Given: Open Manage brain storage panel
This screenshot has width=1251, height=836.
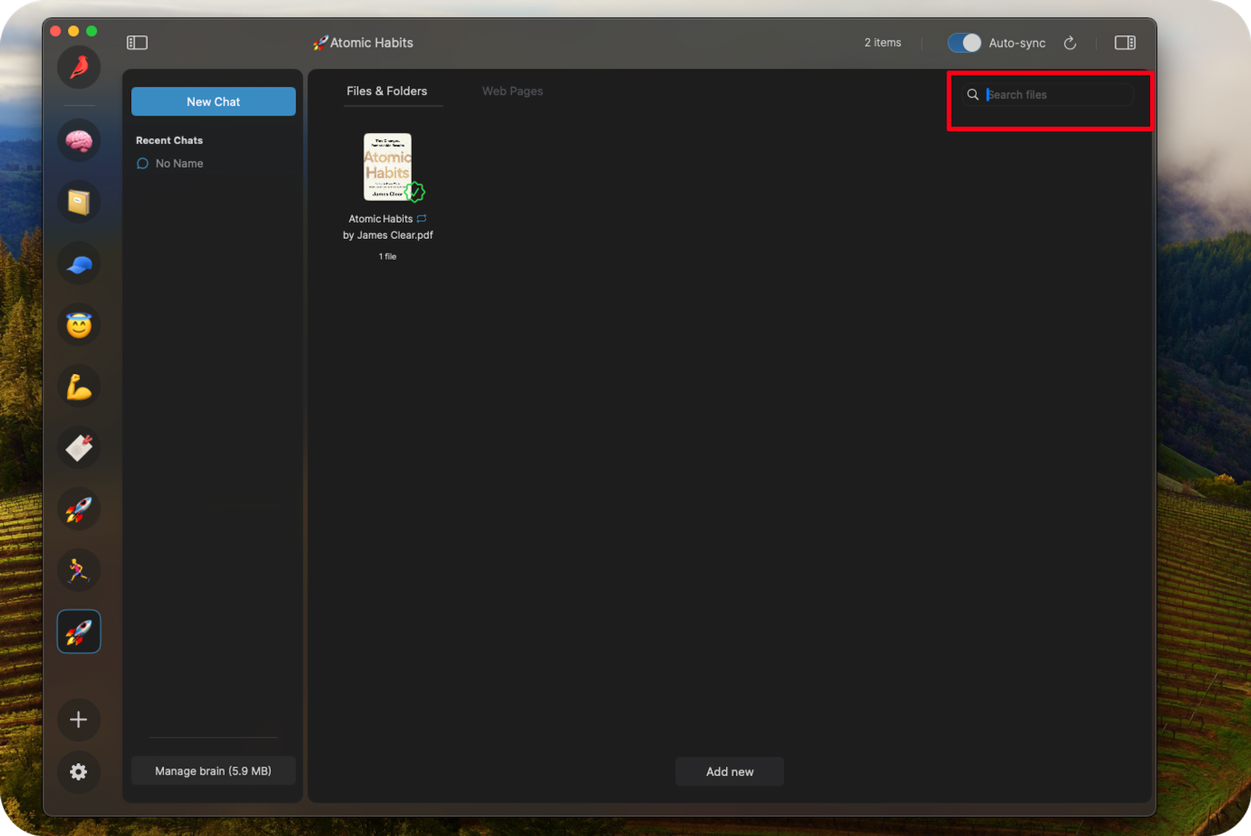Looking at the screenshot, I should click(x=213, y=771).
